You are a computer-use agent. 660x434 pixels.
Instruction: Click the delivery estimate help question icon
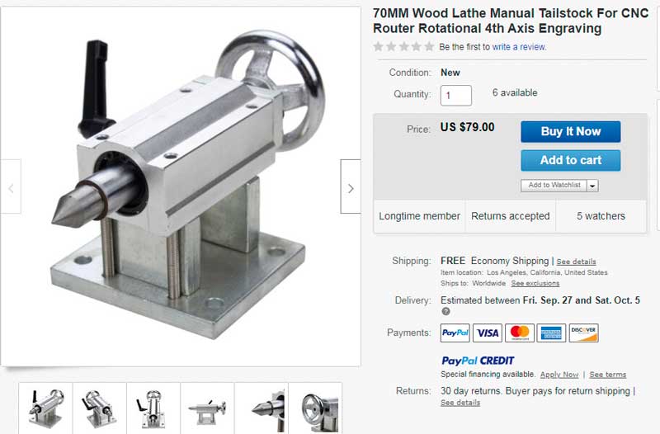point(445,312)
